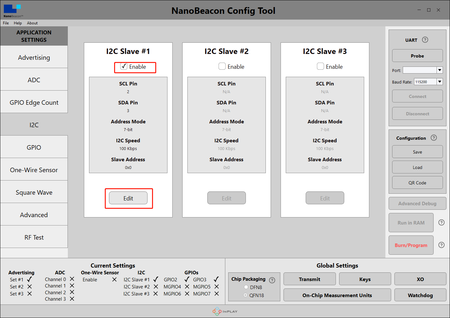Click the '0x0' Slave #1 address value

click(128, 168)
